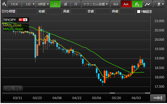Viewport: 167px width, 104px height.
Task: Click the MA(25, close) legend label
Action: click(13, 29)
